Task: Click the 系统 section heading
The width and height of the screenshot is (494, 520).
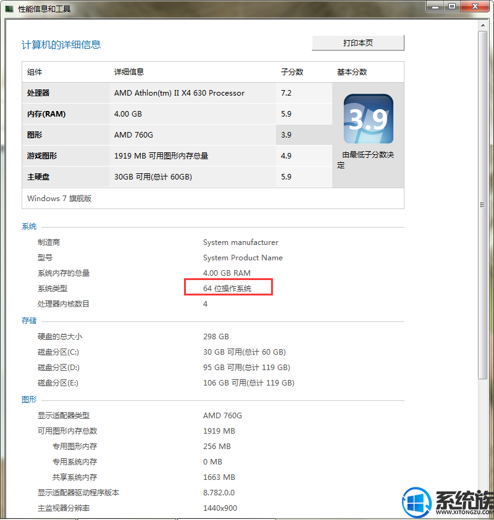Action: pos(29,226)
